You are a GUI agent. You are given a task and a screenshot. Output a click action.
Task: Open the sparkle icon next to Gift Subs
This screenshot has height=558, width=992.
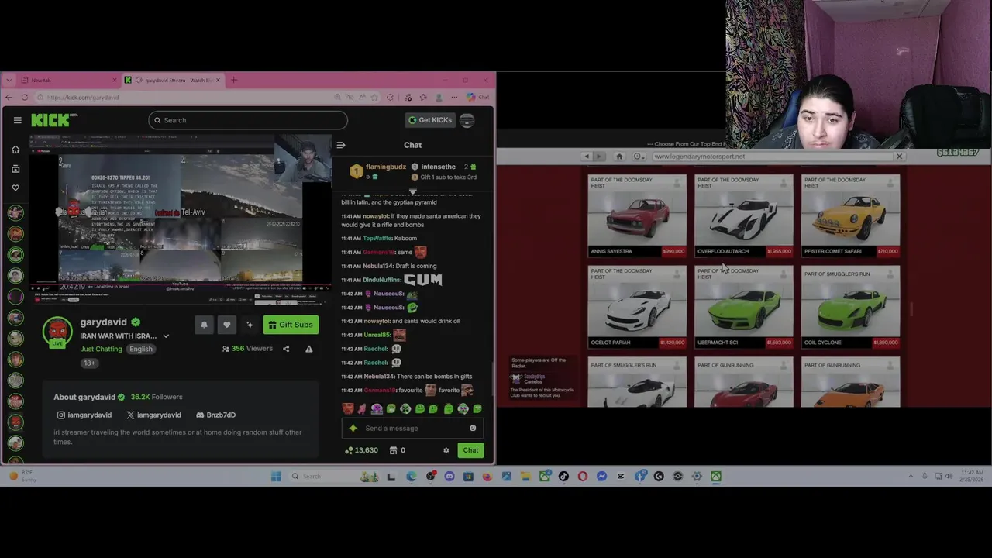(250, 325)
